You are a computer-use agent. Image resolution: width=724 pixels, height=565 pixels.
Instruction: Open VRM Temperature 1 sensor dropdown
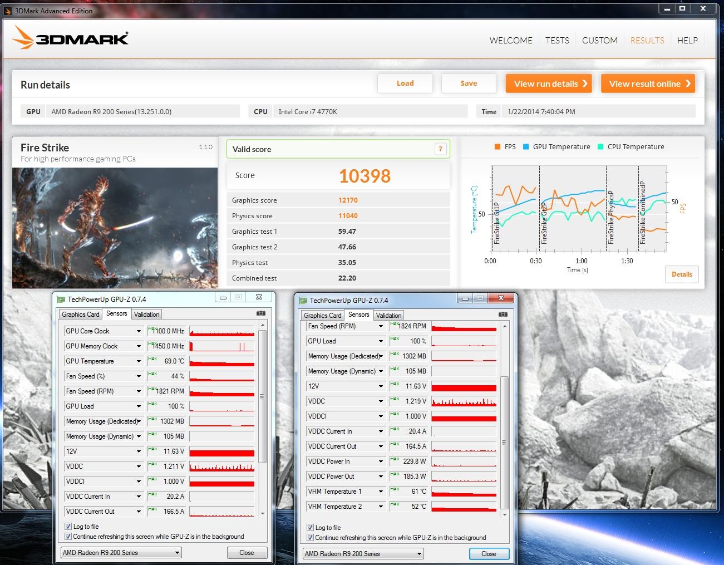click(381, 492)
